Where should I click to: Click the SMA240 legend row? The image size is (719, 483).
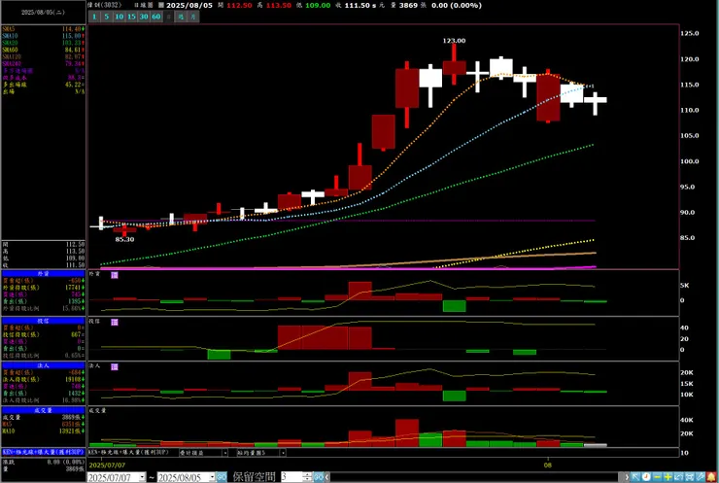click(x=43, y=64)
